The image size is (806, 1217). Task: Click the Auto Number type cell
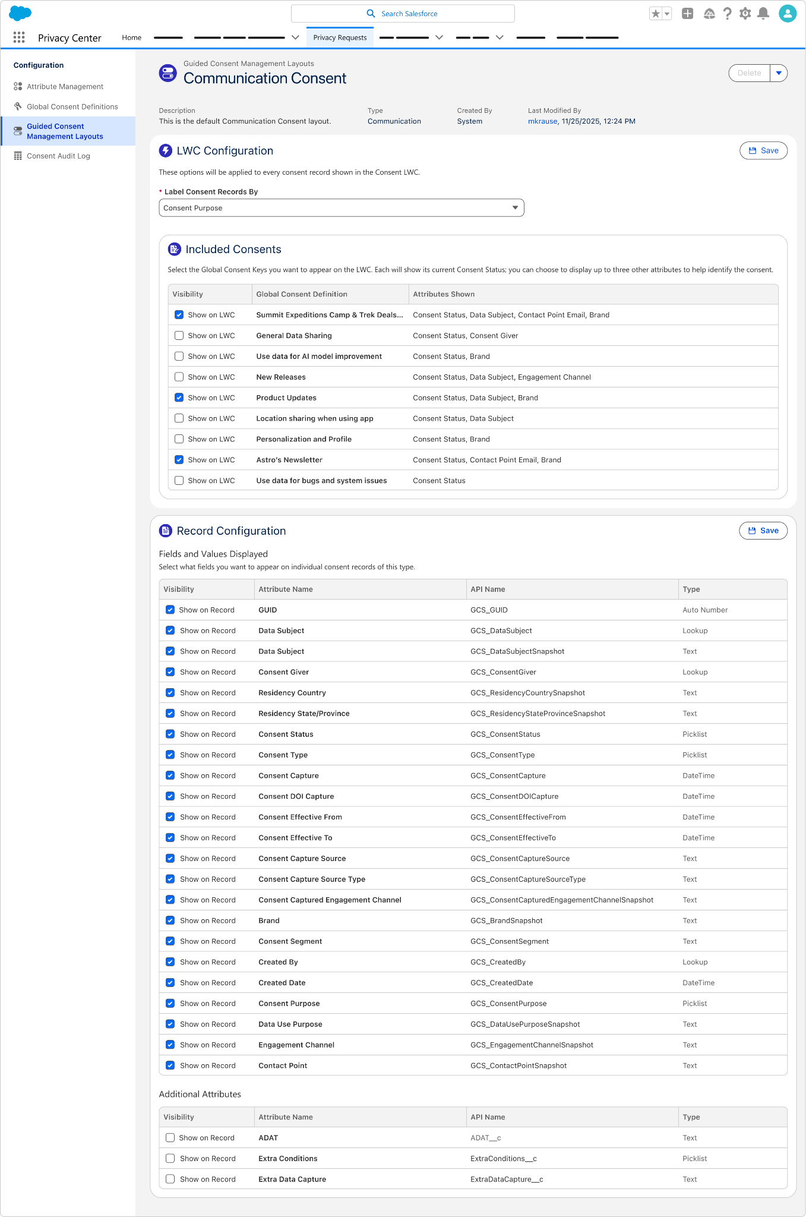[x=705, y=610]
